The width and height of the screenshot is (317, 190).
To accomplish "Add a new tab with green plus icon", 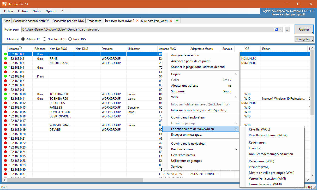I will click(177, 21).
